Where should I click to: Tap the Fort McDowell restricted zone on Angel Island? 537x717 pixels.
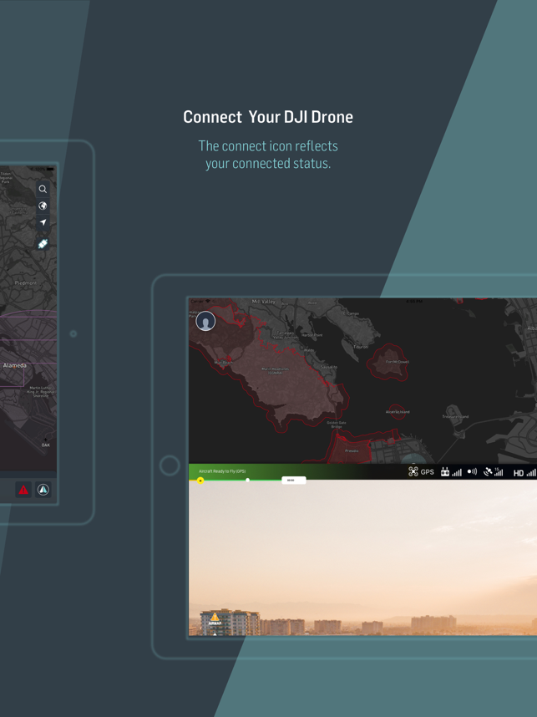point(389,362)
